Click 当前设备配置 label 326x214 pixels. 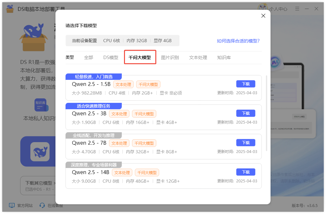[84, 41]
